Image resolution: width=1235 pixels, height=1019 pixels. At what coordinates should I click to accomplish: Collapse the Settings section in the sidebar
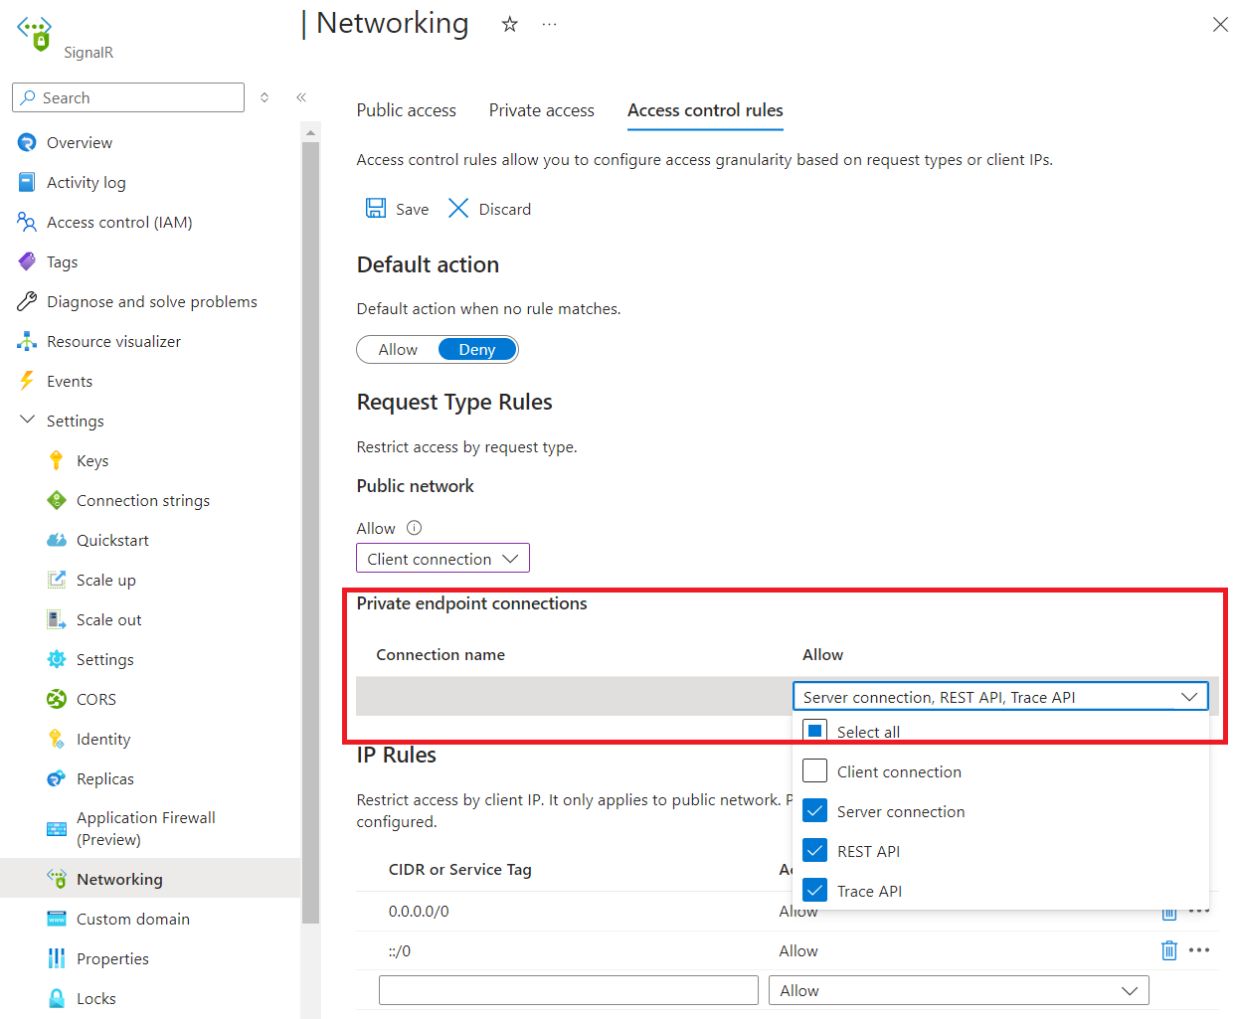(27, 420)
